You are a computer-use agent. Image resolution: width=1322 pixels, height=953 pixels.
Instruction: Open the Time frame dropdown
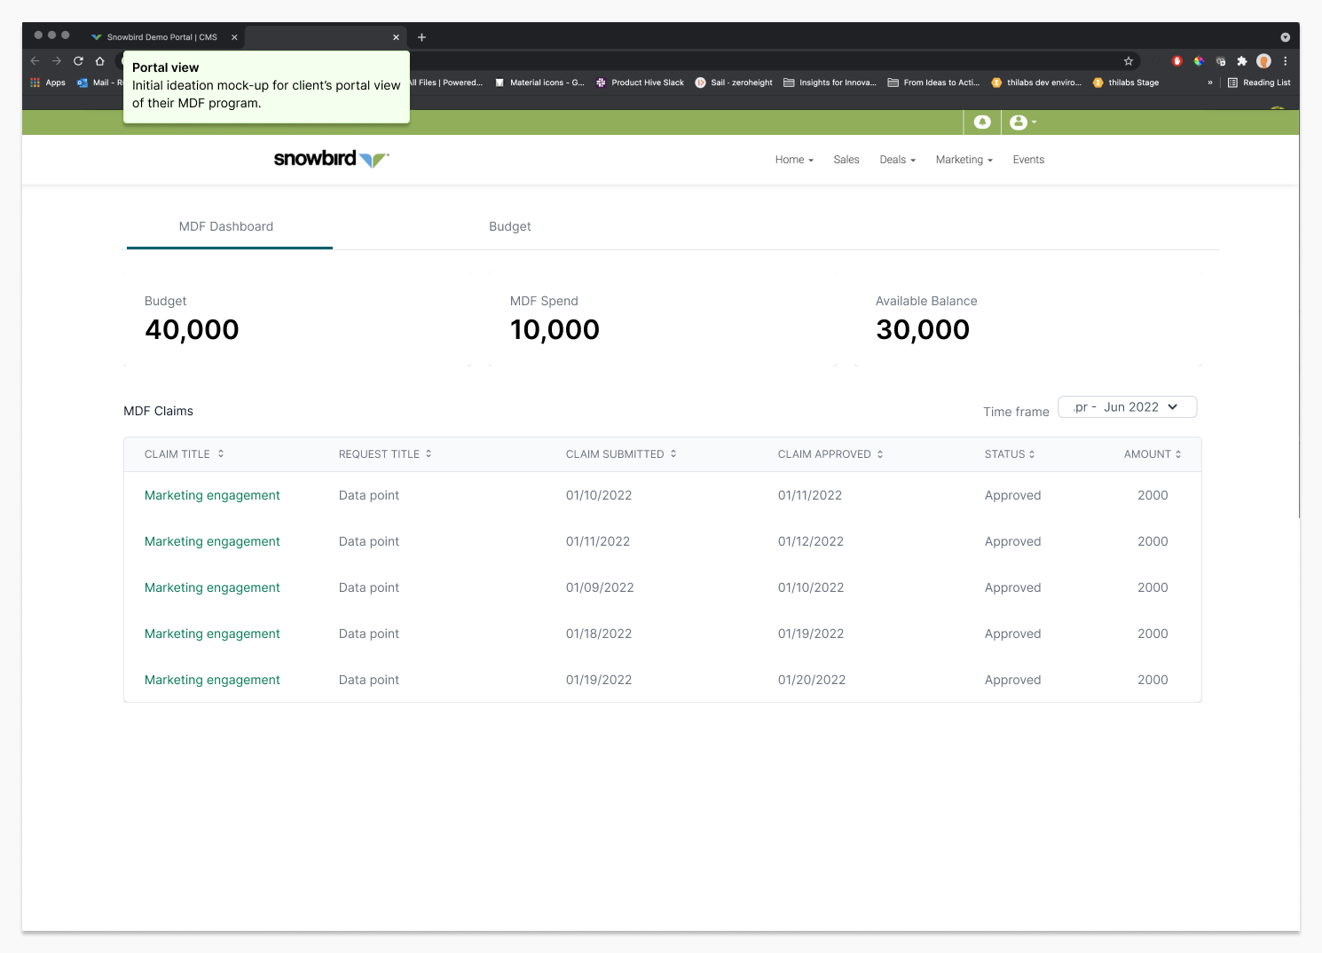[x=1127, y=407]
